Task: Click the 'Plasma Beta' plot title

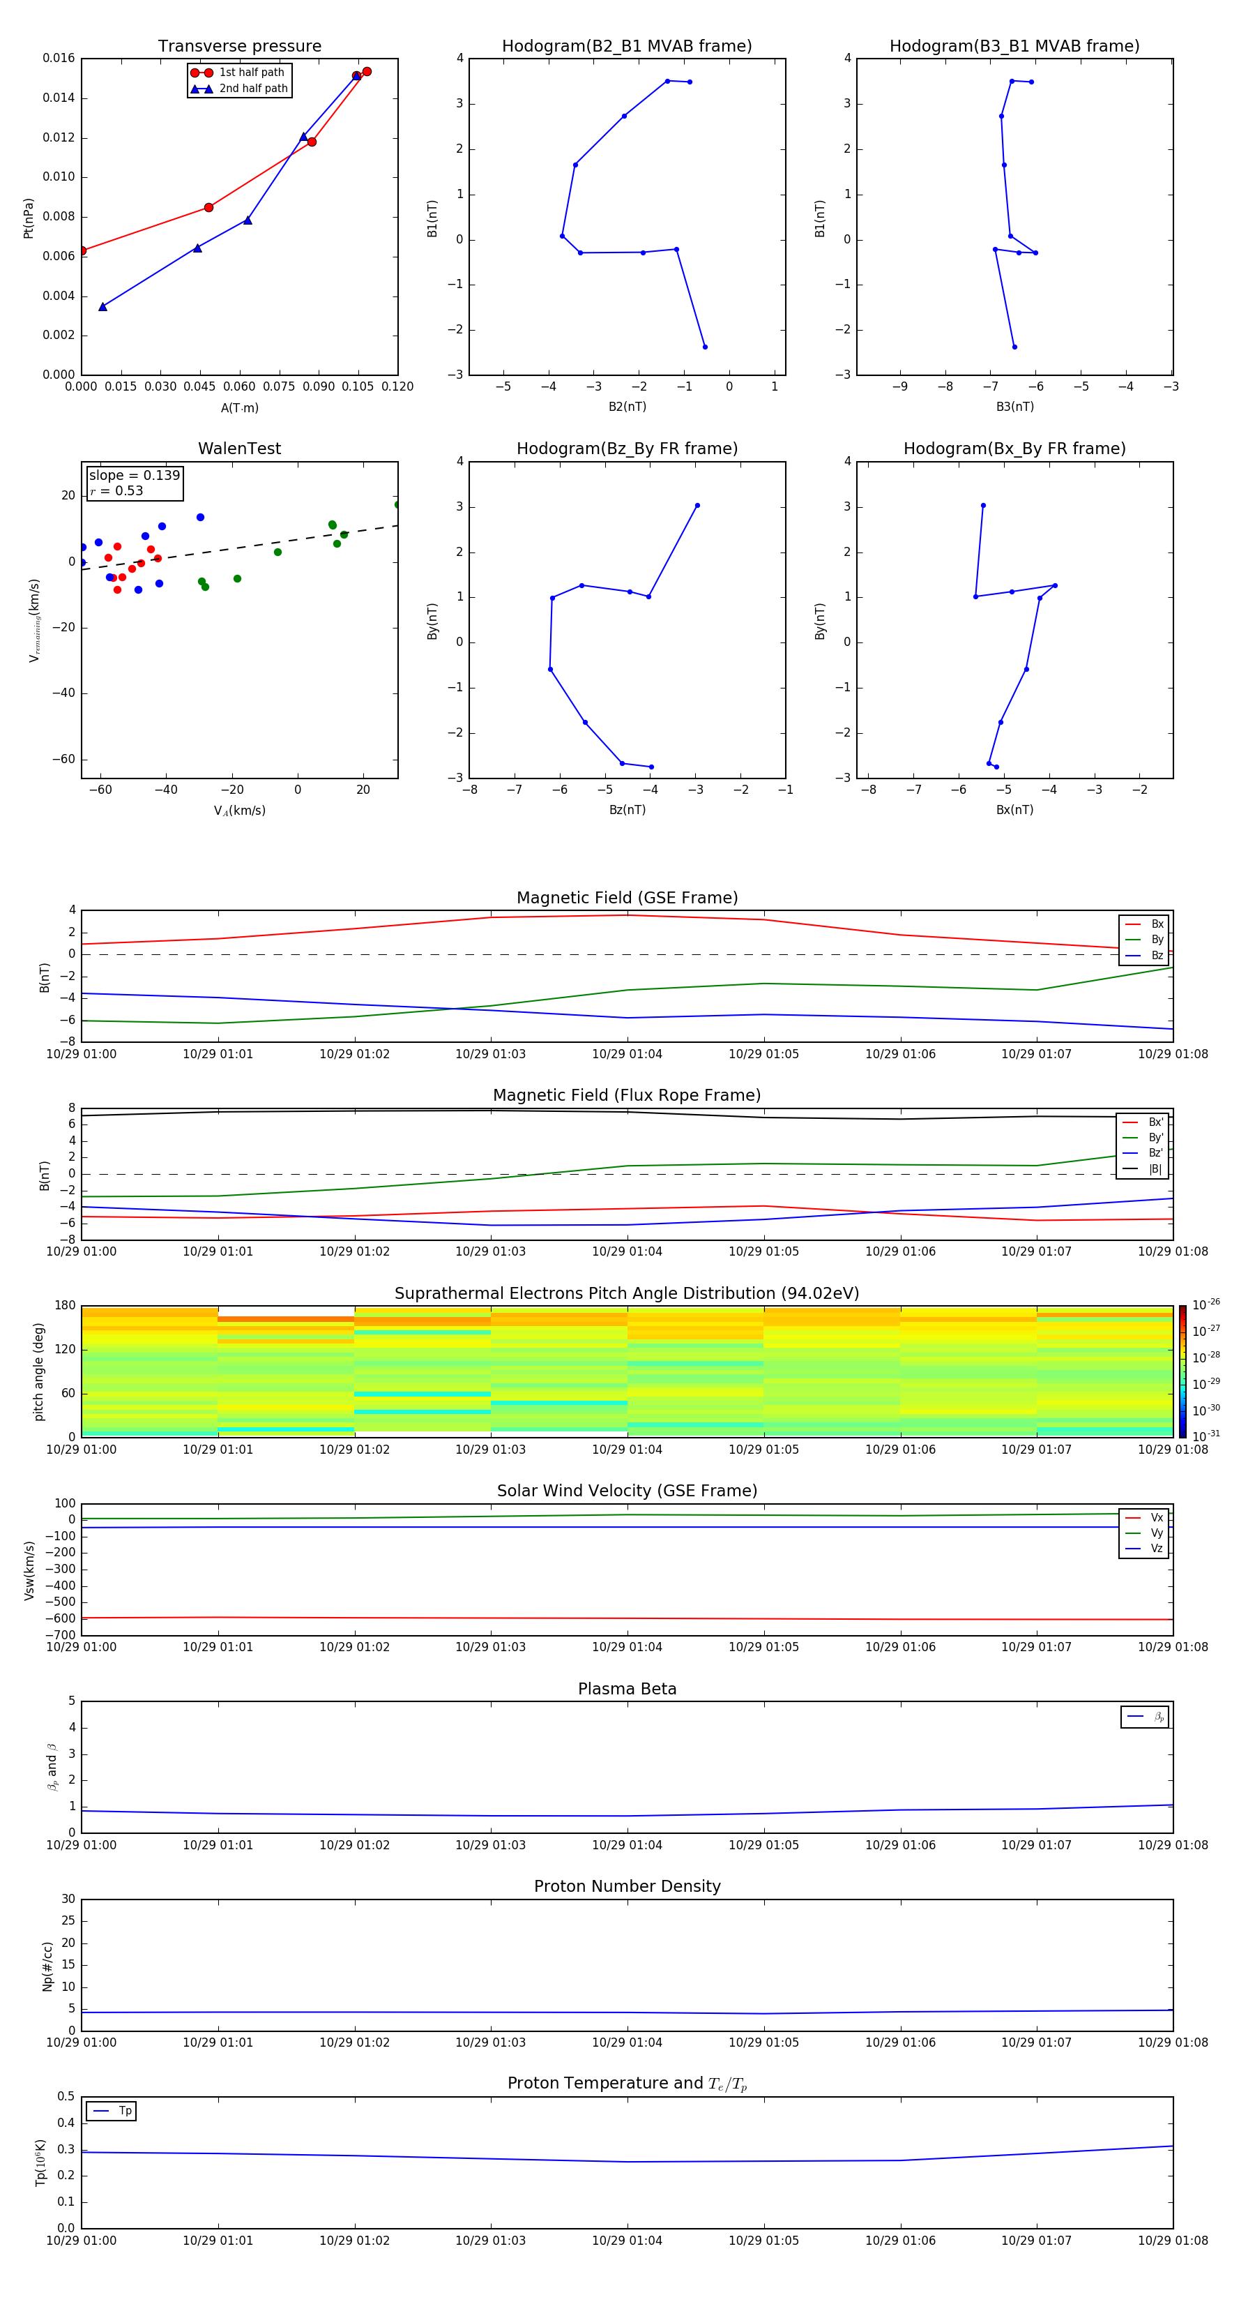Action: click(627, 1690)
